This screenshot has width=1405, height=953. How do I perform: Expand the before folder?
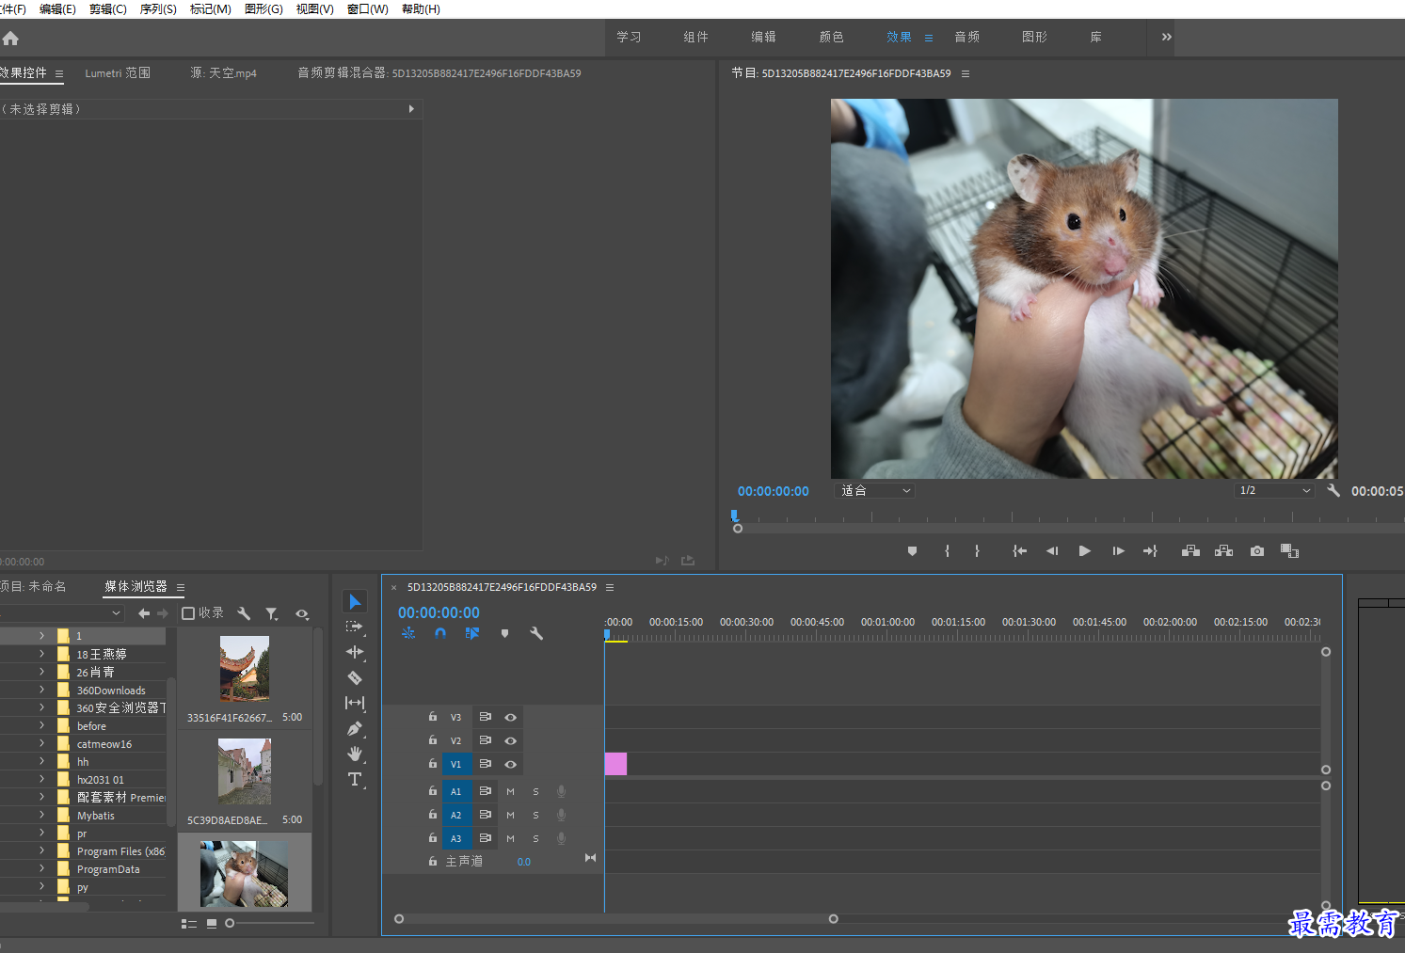[41, 725]
